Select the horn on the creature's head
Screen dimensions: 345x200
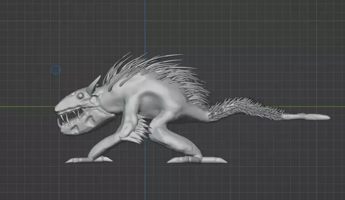[x=93, y=85]
